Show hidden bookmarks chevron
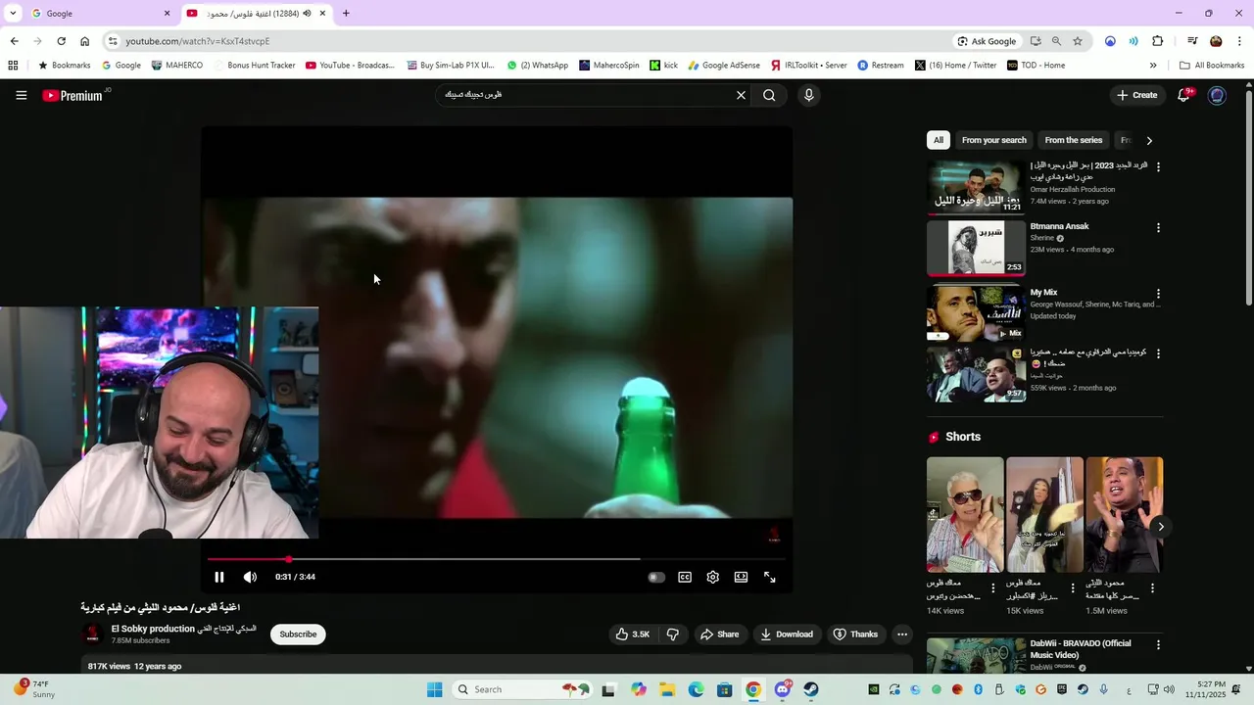This screenshot has width=1254, height=705. (1153, 66)
